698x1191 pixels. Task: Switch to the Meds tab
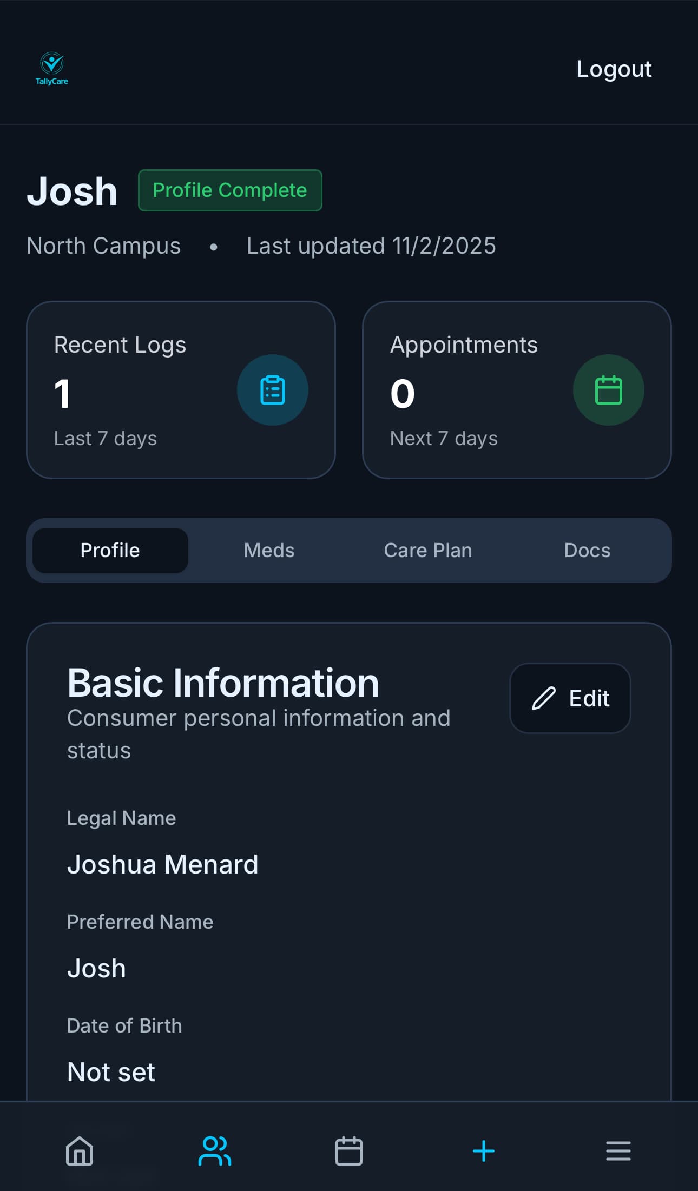(x=269, y=551)
